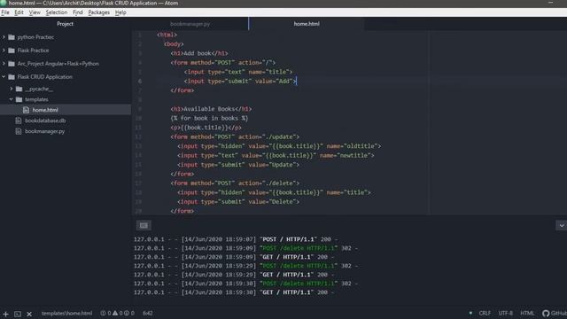
Task: Open the File menu
Action: [5, 12]
